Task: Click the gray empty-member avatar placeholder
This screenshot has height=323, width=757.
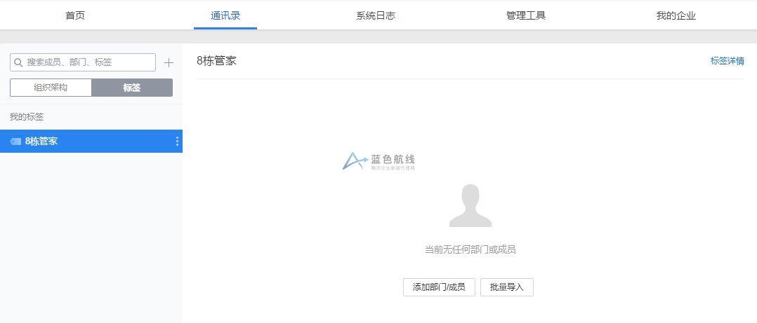Action: (470, 205)
